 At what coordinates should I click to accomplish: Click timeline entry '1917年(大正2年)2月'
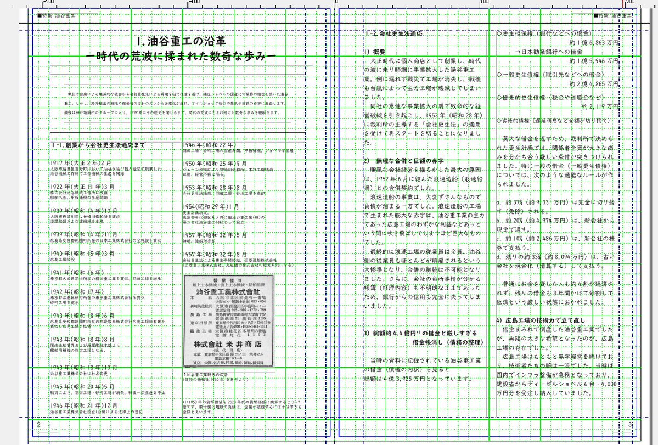click(x=81, y=163)
